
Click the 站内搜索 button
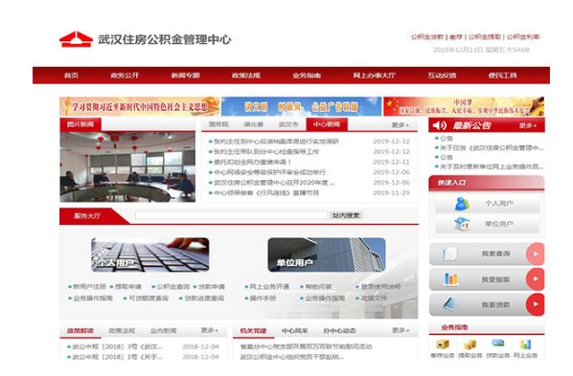pos(346,215)
